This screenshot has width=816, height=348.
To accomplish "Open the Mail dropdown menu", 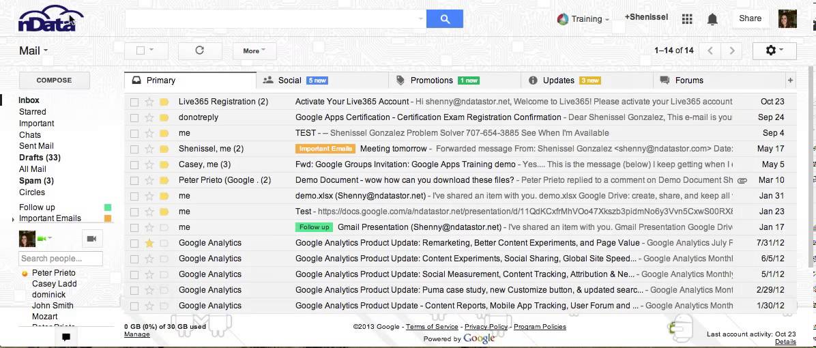I will pos(33,50).
